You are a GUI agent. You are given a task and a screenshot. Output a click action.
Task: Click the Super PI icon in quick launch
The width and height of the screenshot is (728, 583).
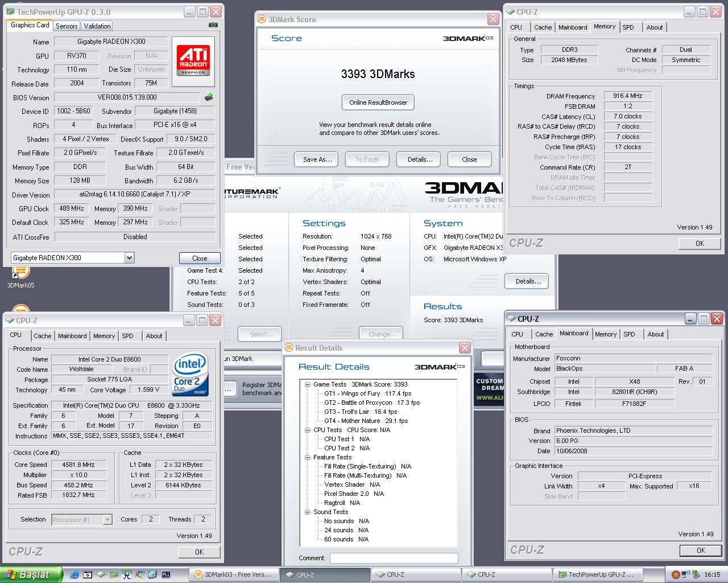coord(127,575)
